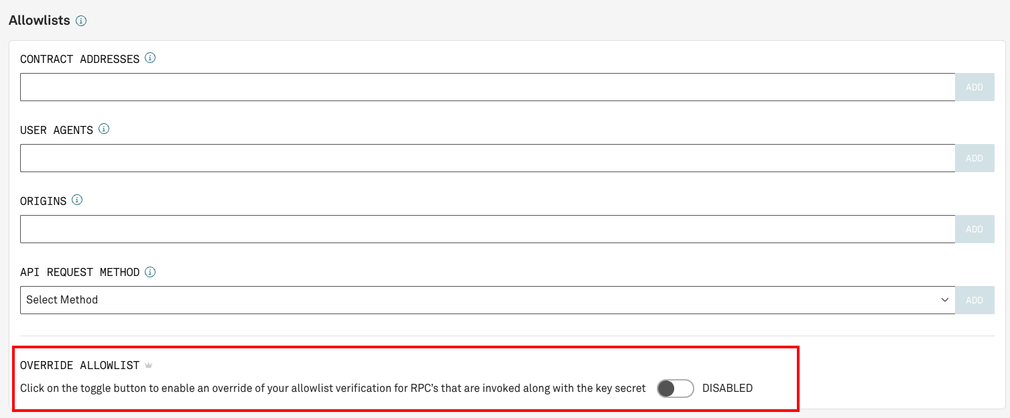The width and height of the screenshot is (1010, 418).
Task: Click ADD button for User Agents
Action: click(x=974, y=158)
